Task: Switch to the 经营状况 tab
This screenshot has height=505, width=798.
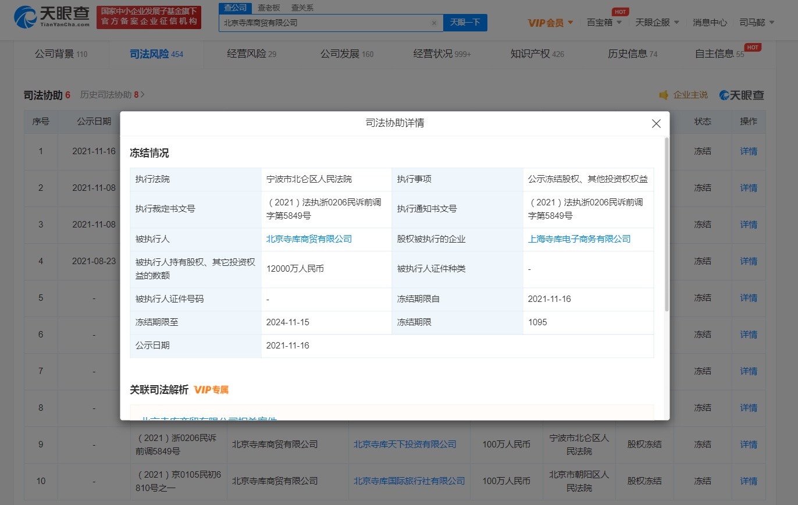Action: [442, 54]
